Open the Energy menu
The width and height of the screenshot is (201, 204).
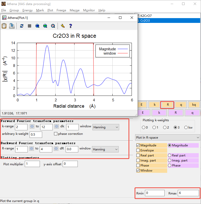click(x=28, y=10)
